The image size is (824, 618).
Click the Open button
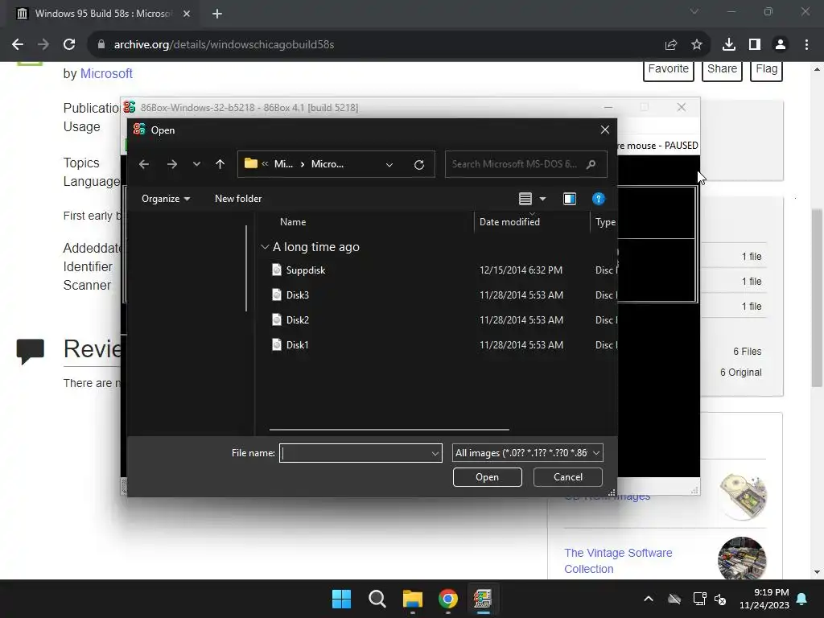pyautogui.click(x=487, y=477)
